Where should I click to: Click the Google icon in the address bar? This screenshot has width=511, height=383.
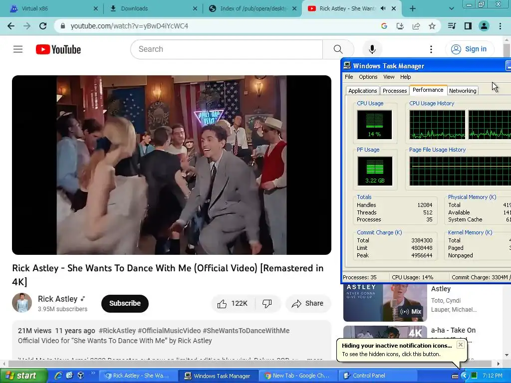pos(384,26)
